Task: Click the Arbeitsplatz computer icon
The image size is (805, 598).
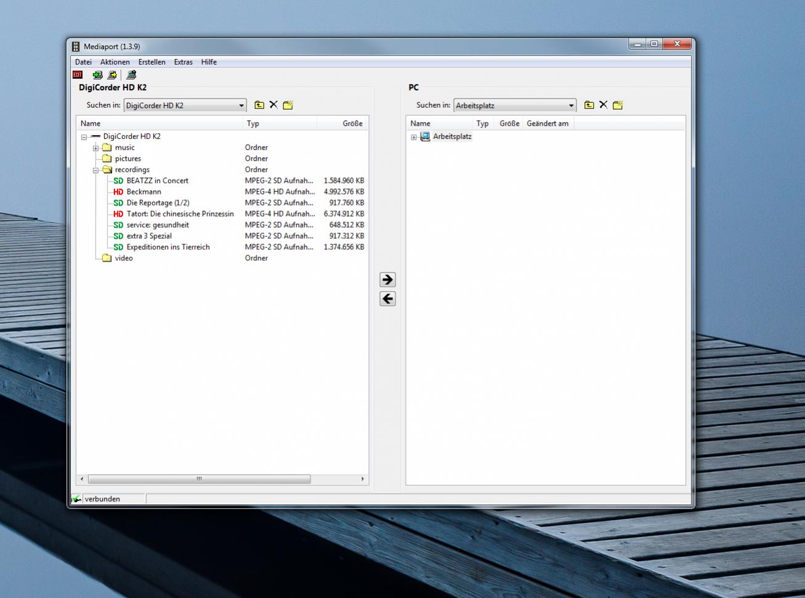Action: [x=425, y=137]
